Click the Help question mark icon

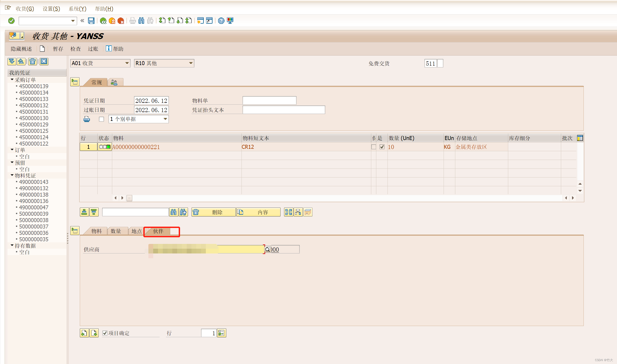click(221, 21)
